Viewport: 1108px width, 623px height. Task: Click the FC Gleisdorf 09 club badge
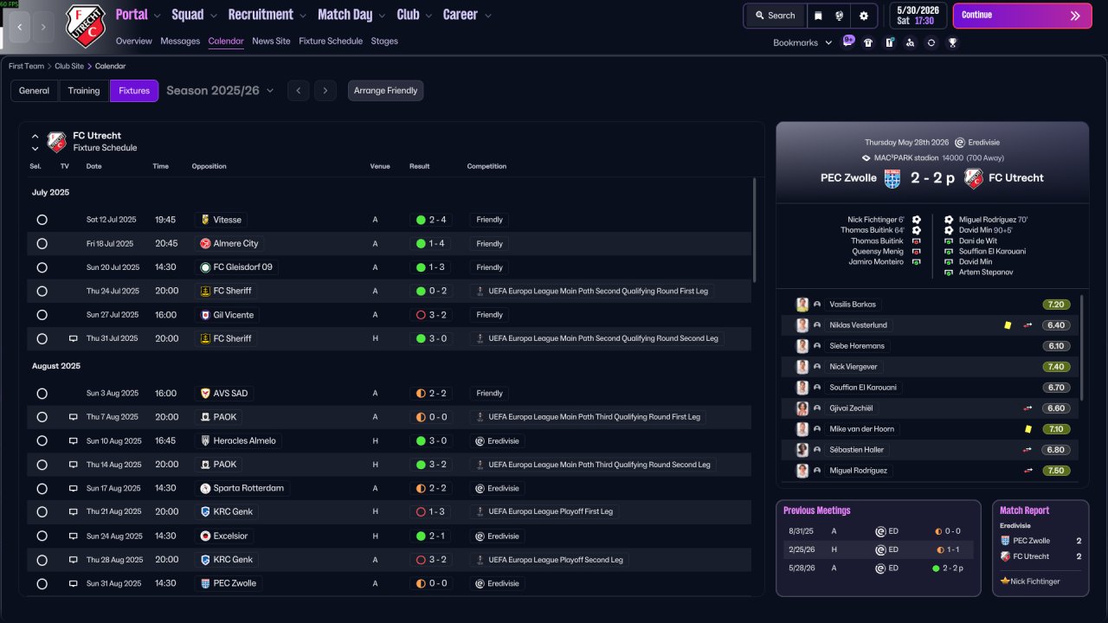[x=205, y=267]
